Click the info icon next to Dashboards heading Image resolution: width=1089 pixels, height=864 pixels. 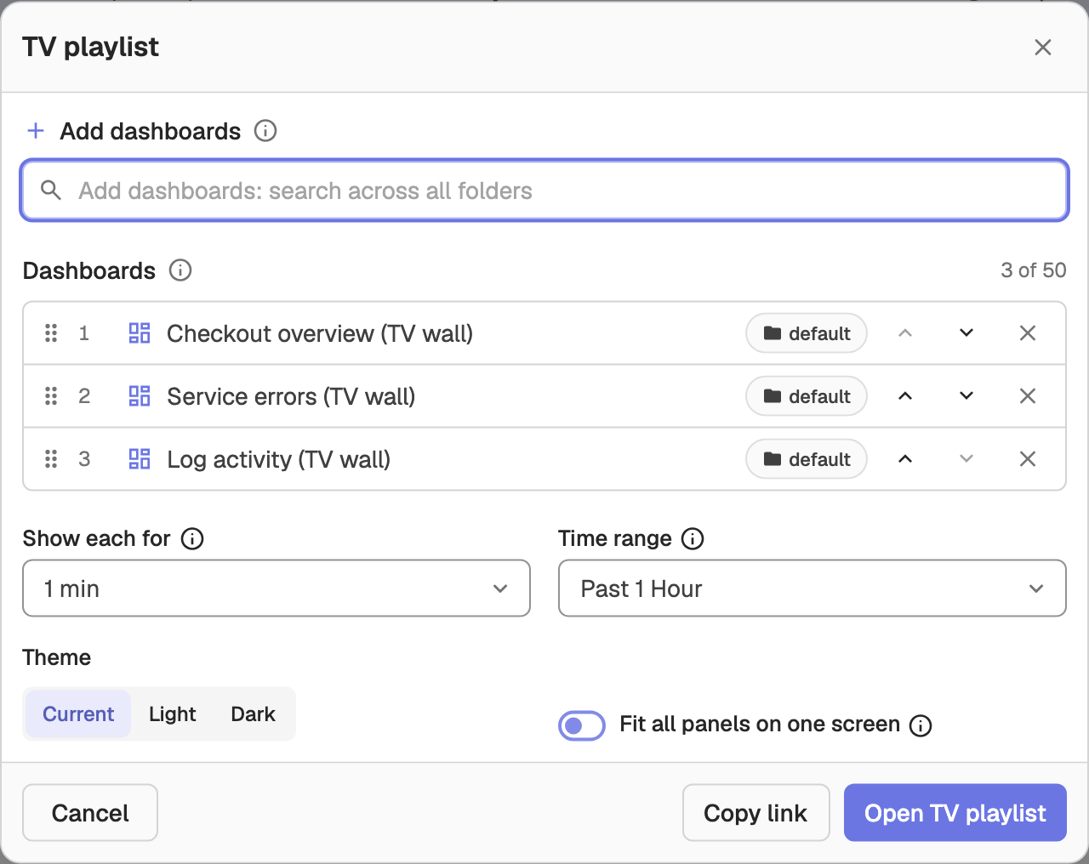[180, 270]
